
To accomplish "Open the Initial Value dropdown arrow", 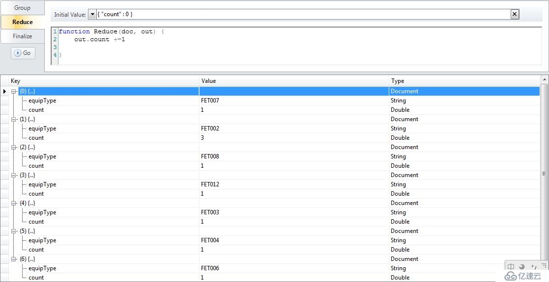I will (x=92, y=14).
